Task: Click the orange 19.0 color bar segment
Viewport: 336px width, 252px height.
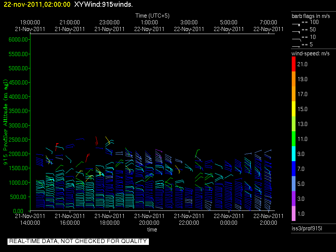Action: pos(294,79)
